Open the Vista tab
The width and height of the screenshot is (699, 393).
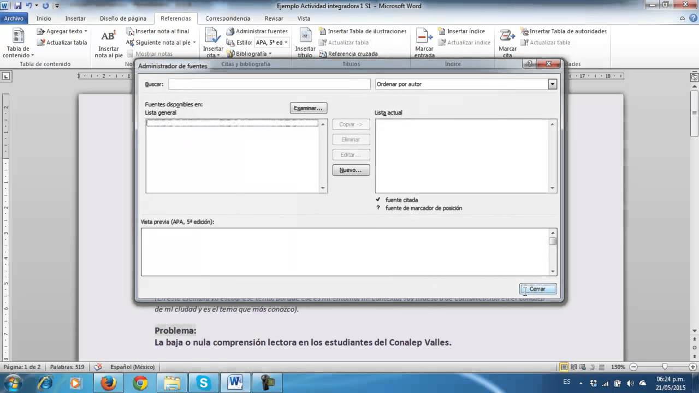[x=304, y=19]
